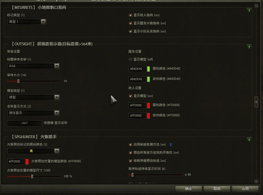Screen dimensions: 263x195
Task: Click the 取消 button
Action: click(x=217, y=189)
